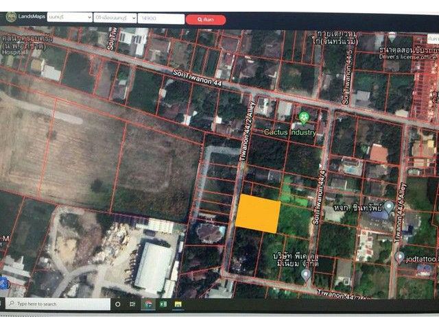
Task: Click the Cactus Industry green map pin
Action: tap(303, 117)
